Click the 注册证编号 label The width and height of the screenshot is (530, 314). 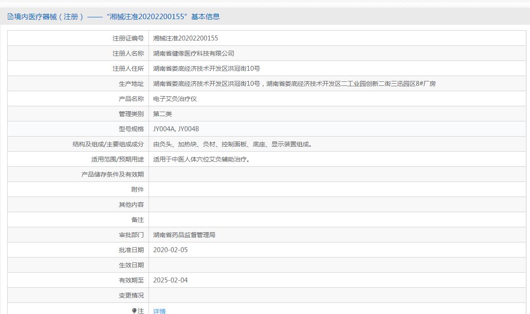[x=128, y=38]
